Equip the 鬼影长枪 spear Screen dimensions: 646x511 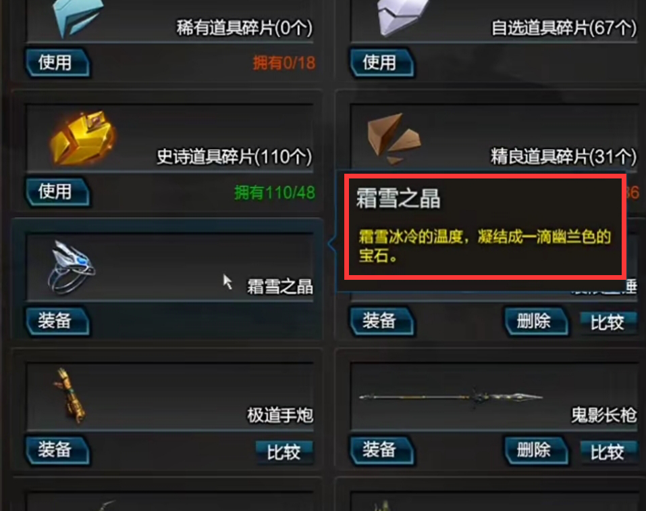coord(382,449)
